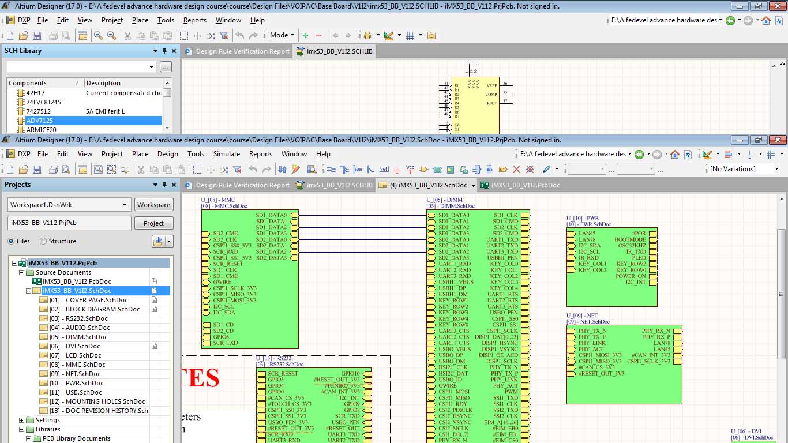Select the Structure radio button

click(x=43, y=241)
